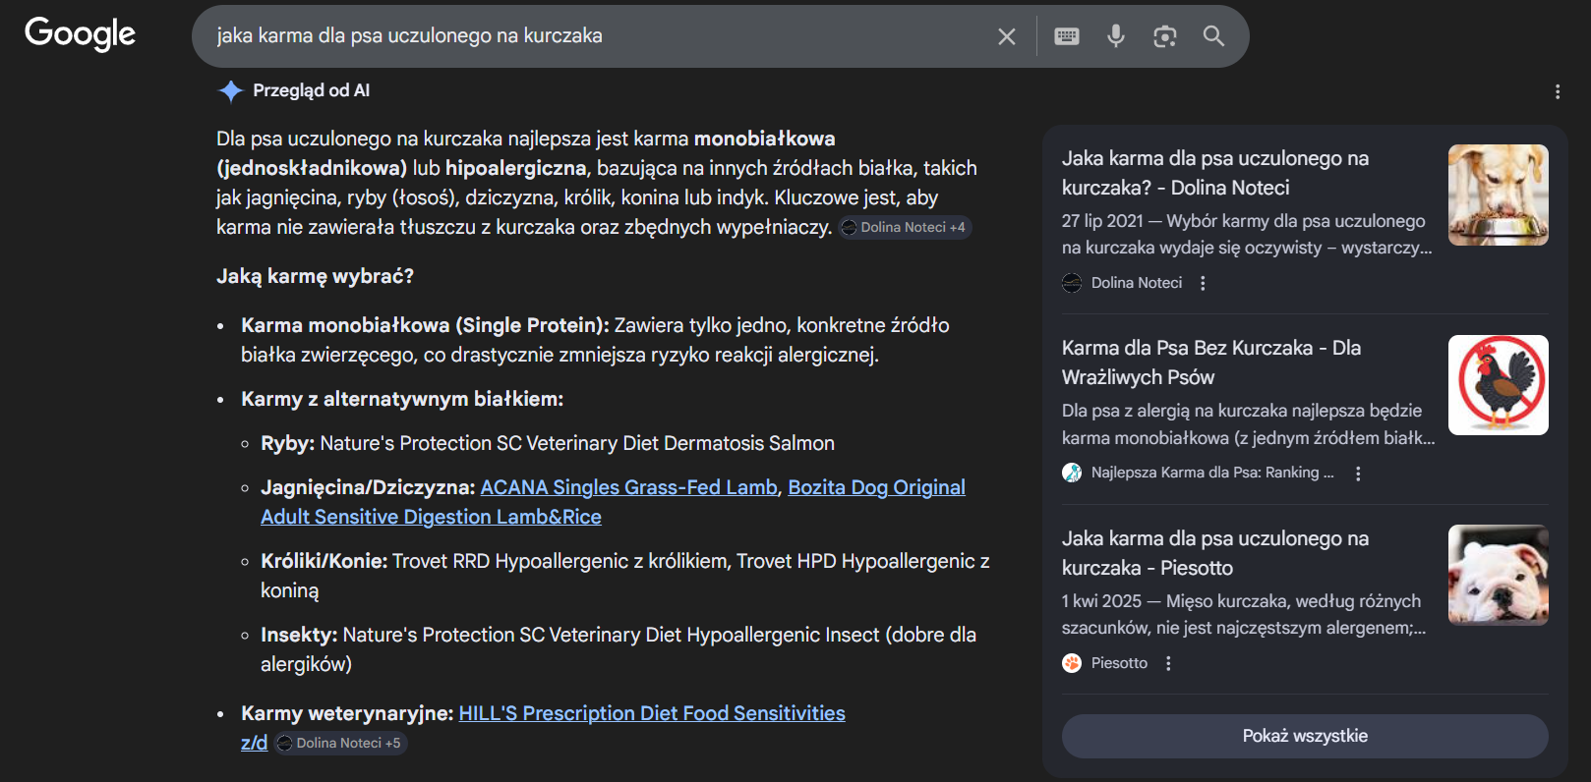1591x782 pixels.
Task: Click the Piesotto site favicon
Action: [x=1072, y=663]
